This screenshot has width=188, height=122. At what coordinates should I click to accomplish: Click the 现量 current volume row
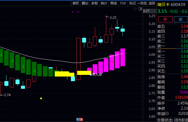pos(173,92)
